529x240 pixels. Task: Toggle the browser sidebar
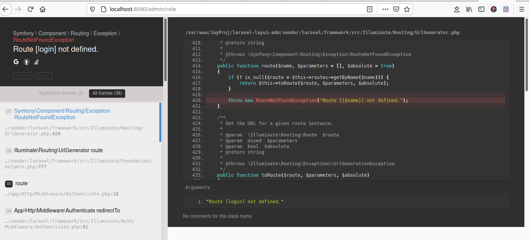point(481,9)
